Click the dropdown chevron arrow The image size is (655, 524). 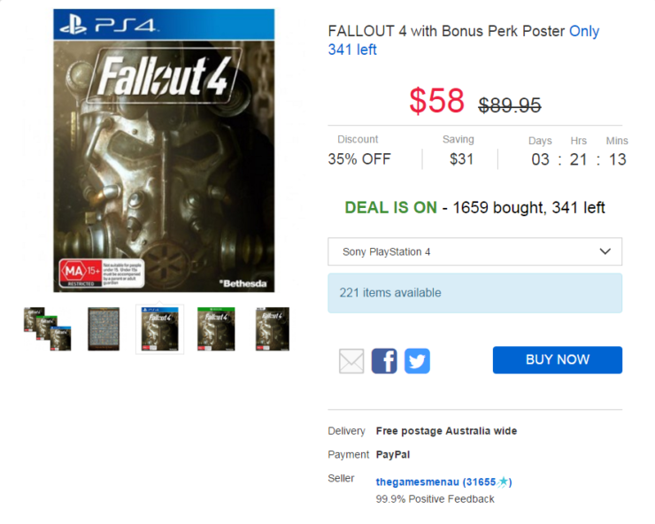click(x=605, y=251)
